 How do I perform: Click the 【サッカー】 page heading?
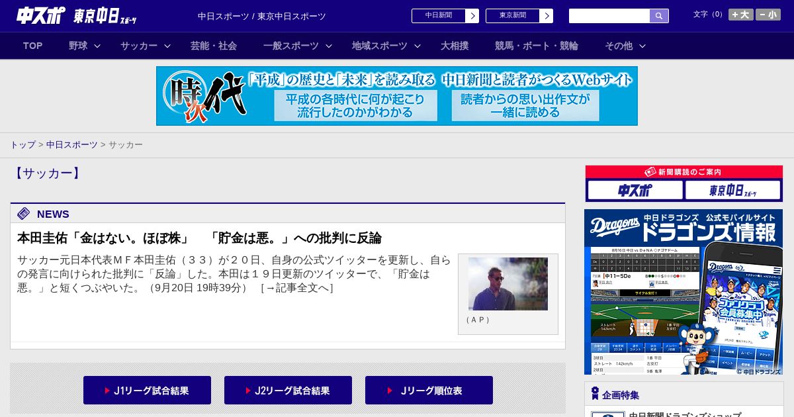pyautogui.click(x=47, y=173)
